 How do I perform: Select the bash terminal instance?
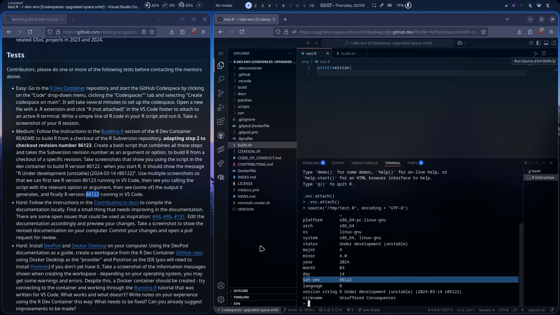(x=541, y=171)
